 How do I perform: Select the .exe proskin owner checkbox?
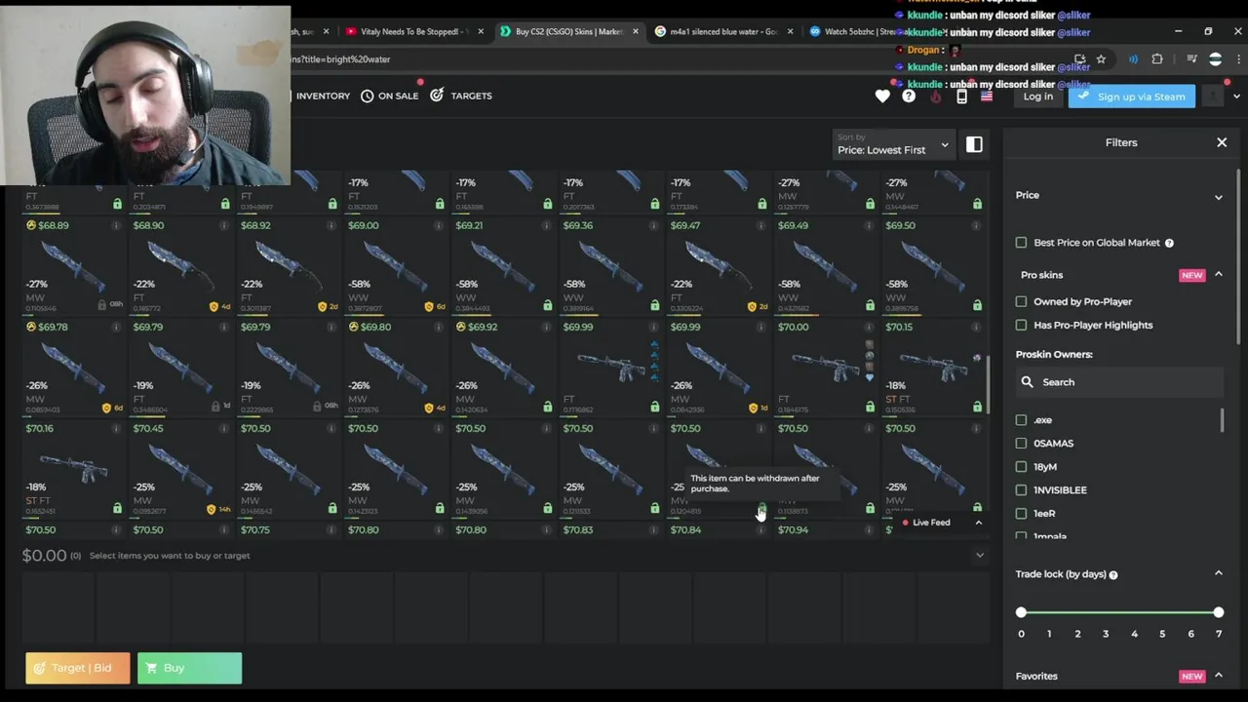tap(1021, 420)
